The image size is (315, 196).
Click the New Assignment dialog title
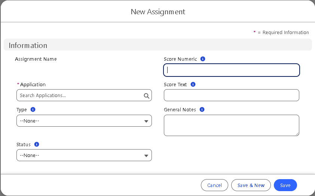[x=158, y=12]
